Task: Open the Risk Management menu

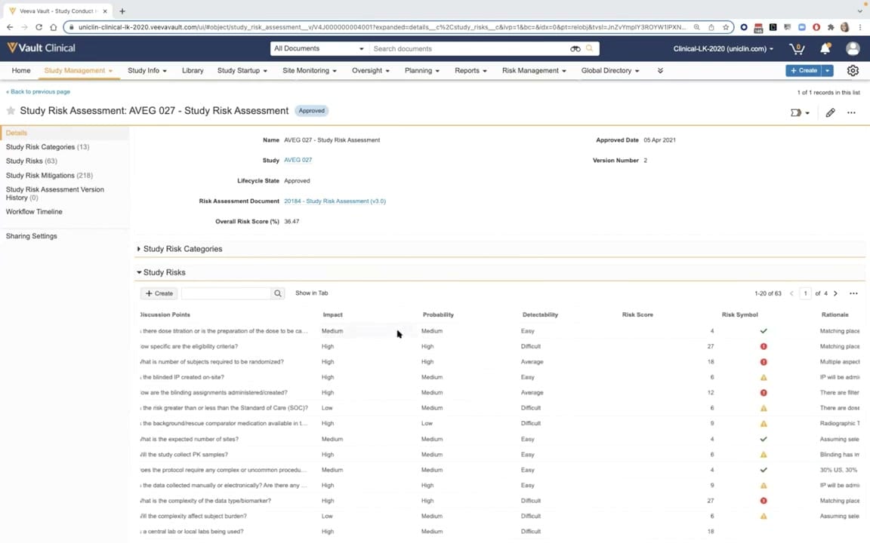Action: point(534,71)
